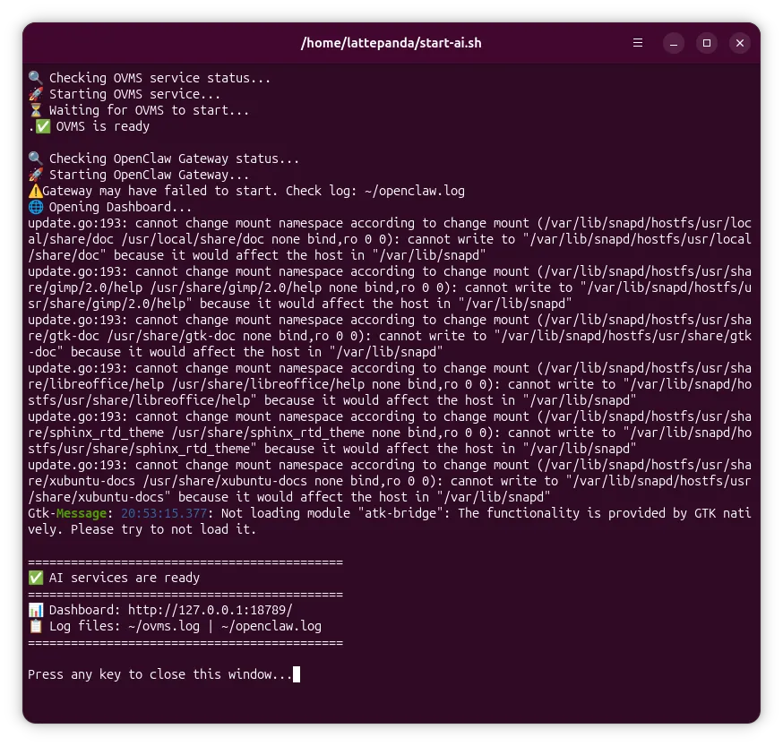Click the title /home/lattepanda/start-ai.sh

click(391, 43)
